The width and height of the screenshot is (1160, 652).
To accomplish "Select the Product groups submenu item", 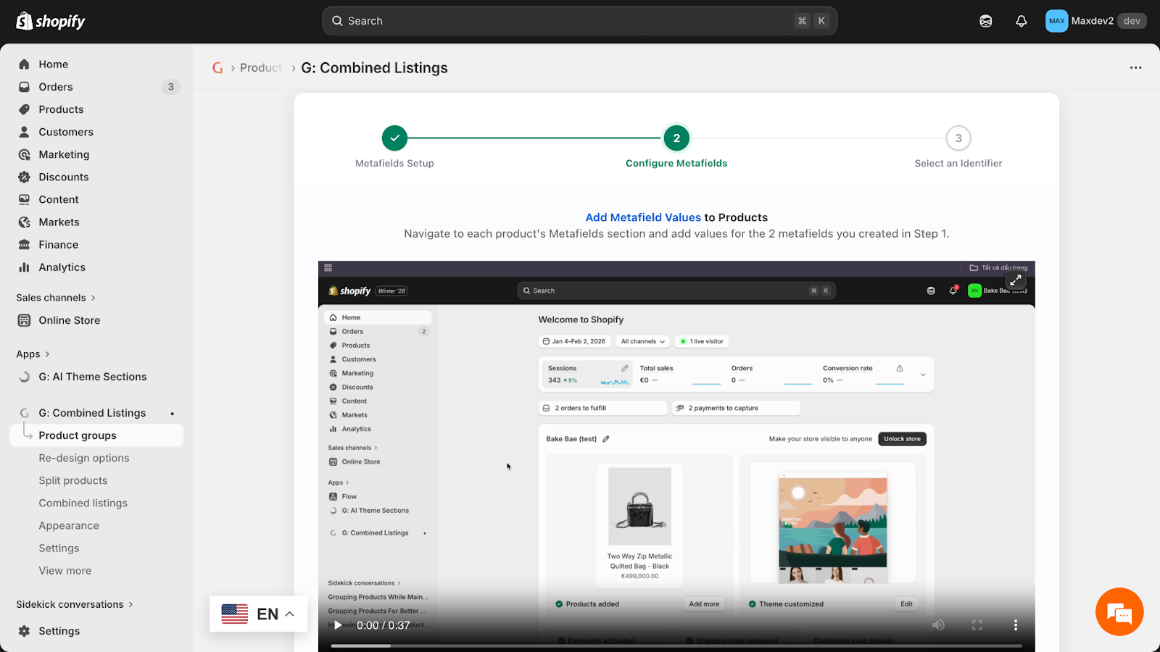I will click(96, 435).
